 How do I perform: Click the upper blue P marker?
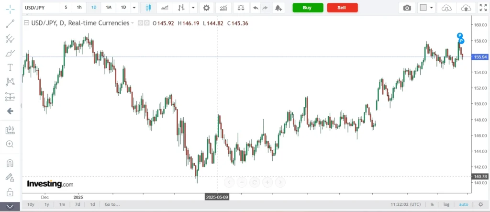coord(459,35)
